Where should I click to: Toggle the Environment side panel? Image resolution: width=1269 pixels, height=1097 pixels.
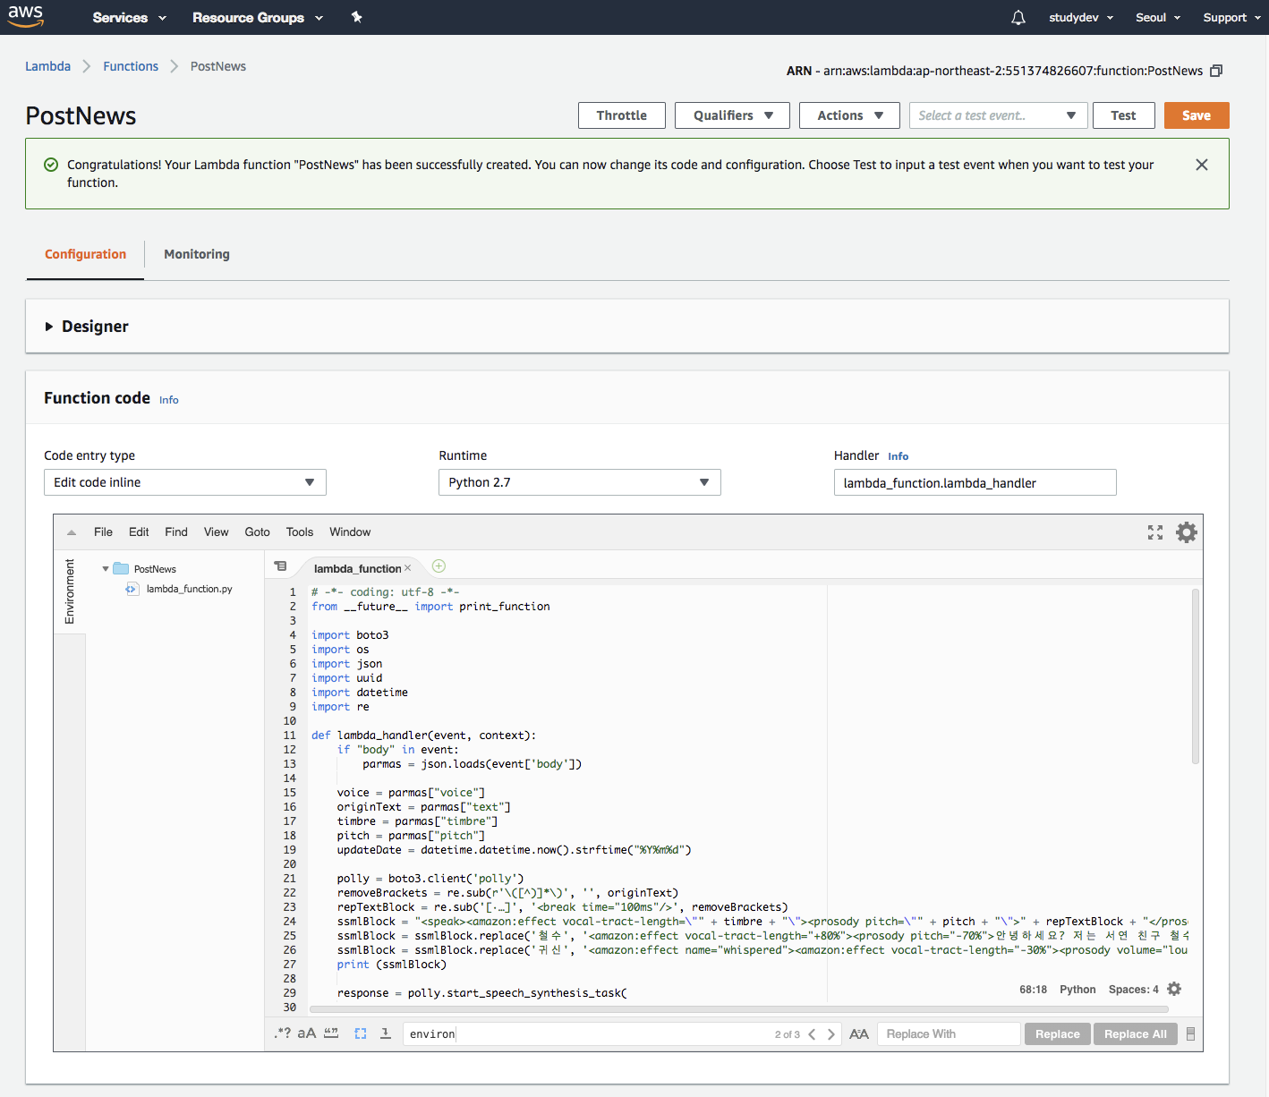70,591
